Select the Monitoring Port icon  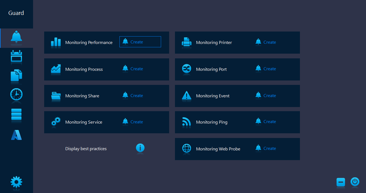click(x=186, y=69)
